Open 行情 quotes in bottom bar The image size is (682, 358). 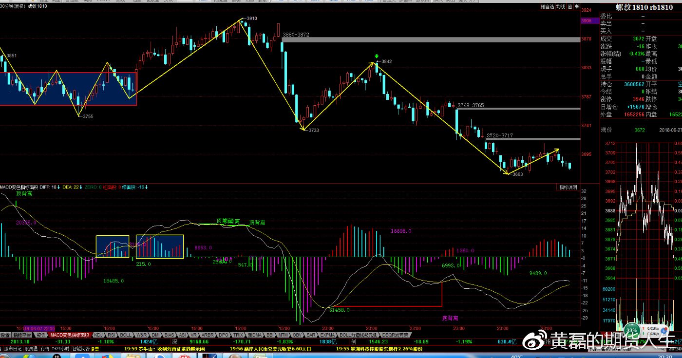[x=45, y=349]
